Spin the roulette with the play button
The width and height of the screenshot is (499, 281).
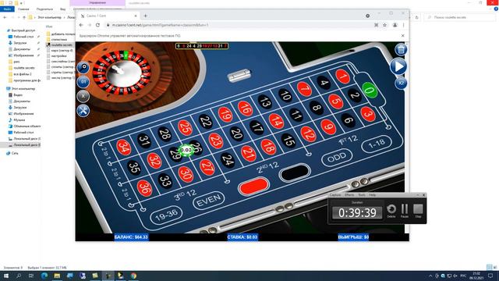[398, 66]
